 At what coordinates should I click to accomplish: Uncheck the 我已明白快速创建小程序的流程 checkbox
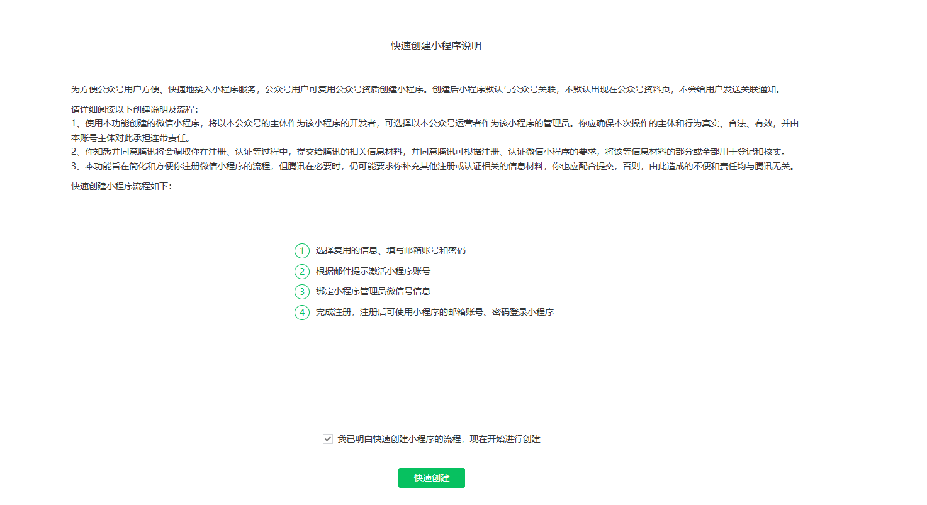coord(327,439)
